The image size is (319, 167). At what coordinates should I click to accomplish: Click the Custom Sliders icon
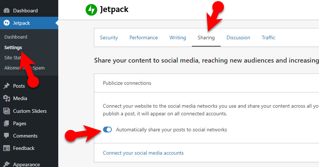pos(7,111)
